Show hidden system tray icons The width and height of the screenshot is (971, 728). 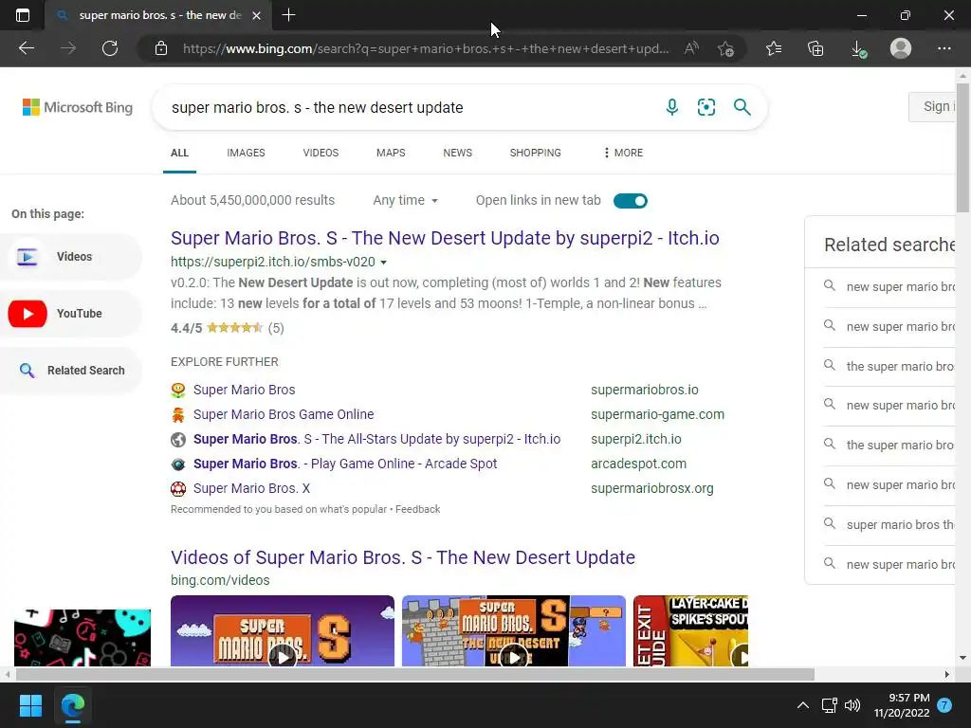coord(802,705)
